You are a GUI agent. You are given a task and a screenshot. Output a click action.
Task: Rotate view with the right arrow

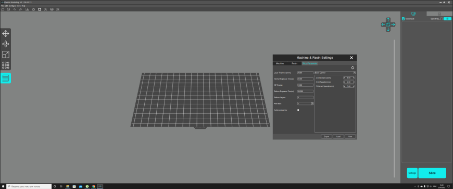click(393, 24)
